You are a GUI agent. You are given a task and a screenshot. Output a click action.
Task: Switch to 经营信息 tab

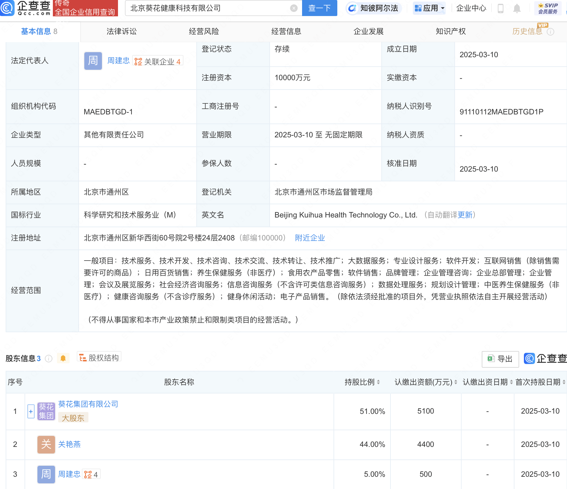point(286,31)
